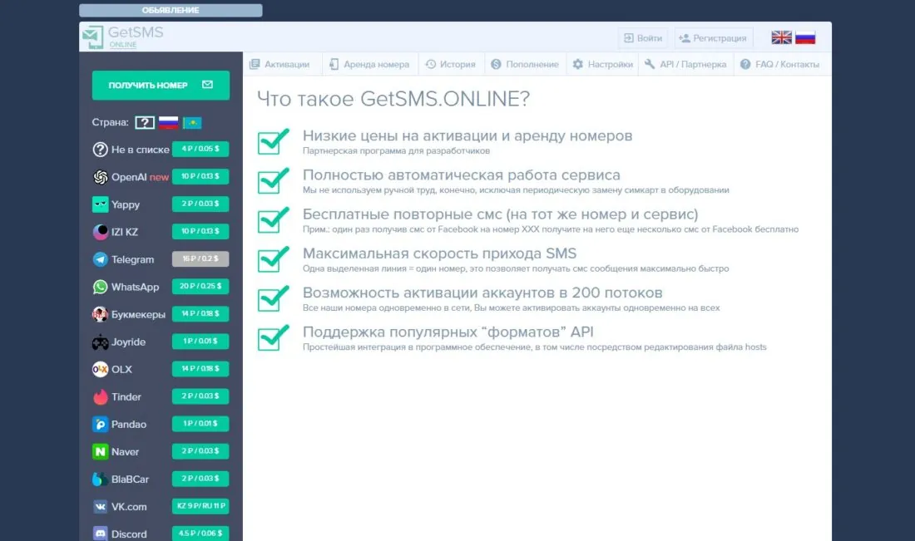
Task: Click the Telegram price tag showing 16 Р
Action: point(200,259)
